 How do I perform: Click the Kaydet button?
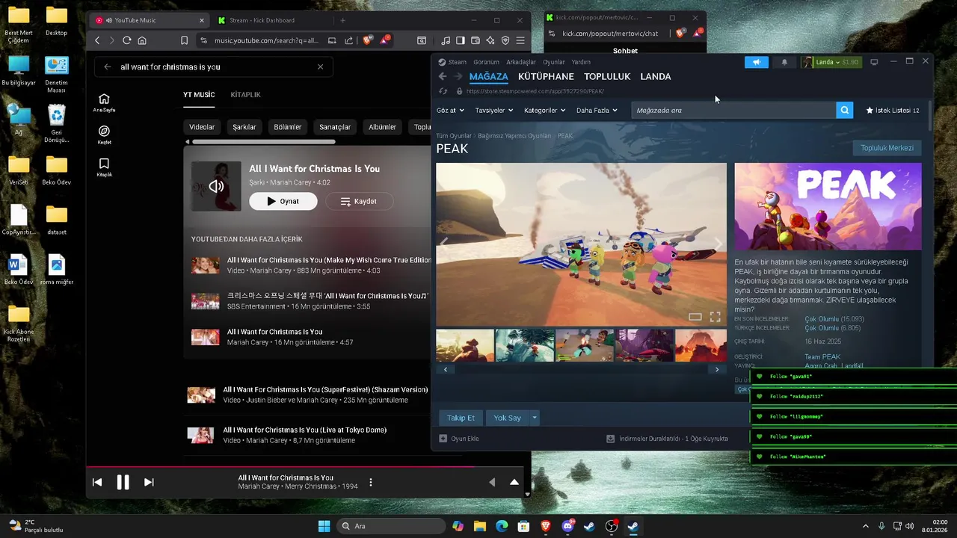(358, 201)
